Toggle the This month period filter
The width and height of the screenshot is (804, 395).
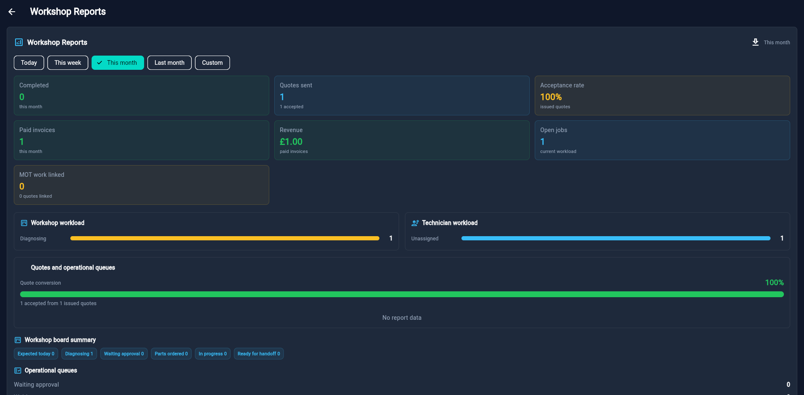coord(118,63)
